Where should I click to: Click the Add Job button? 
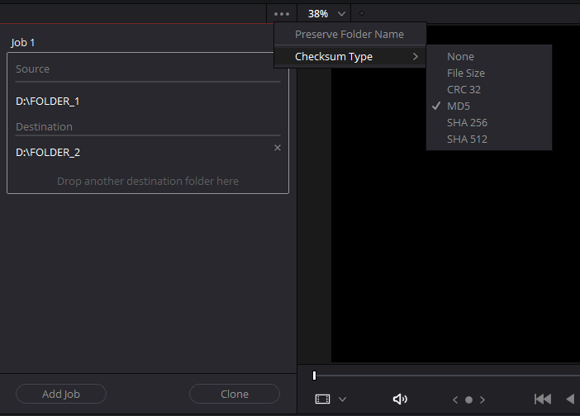pyautogui.click(x=61, y=394)
